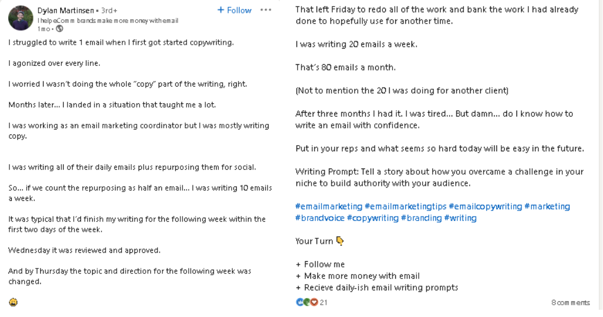Click Dylan Martinsen's profile photo
603x317 pixels.
tap(21, 18)
